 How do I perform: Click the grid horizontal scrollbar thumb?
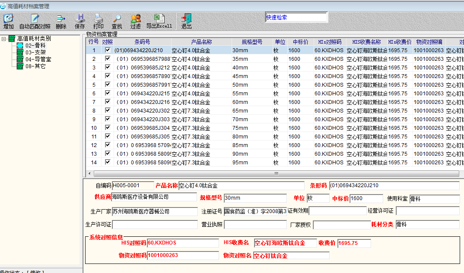276,173
